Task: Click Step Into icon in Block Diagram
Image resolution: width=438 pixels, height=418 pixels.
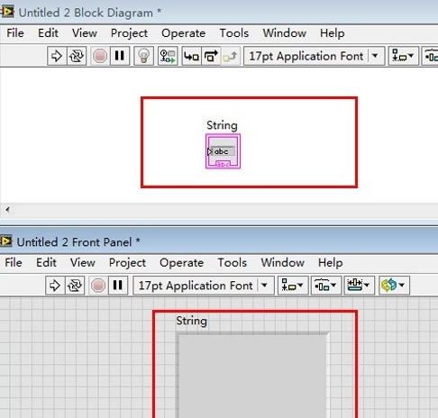Action: pyautogui.click(x=191, y=56)
